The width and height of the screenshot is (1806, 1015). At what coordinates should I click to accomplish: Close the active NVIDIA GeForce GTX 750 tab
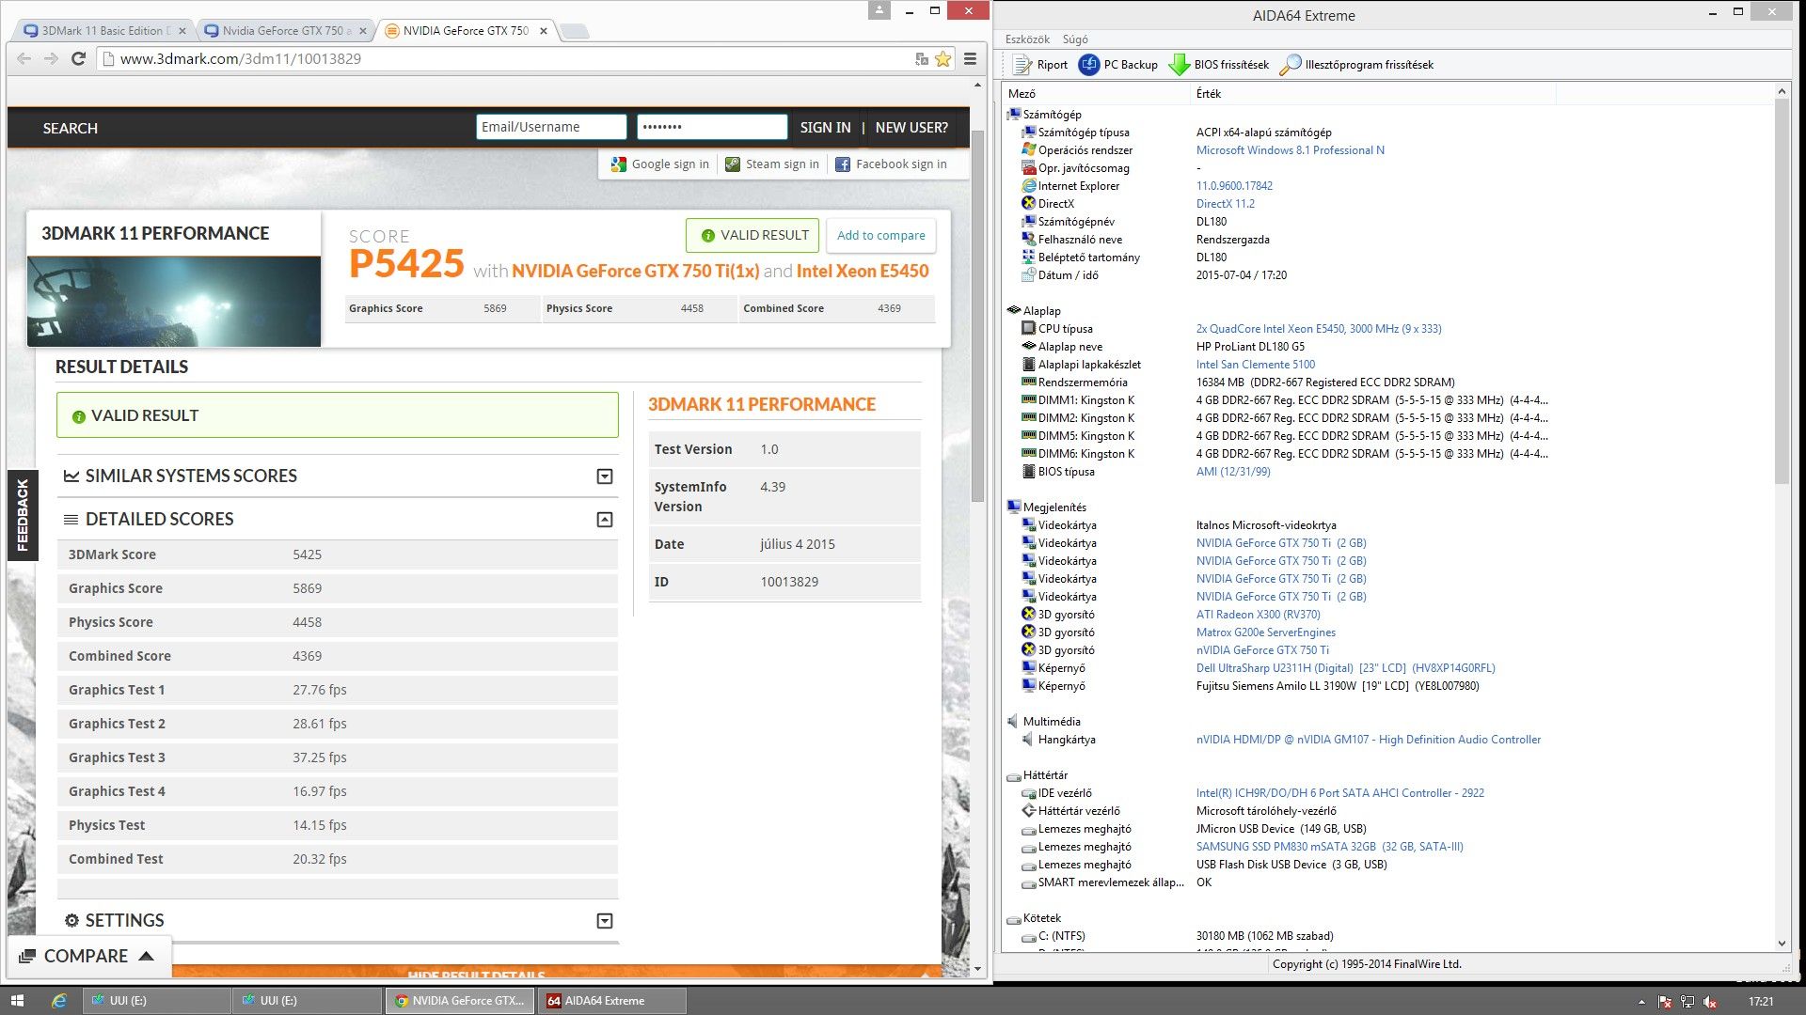click(544, 31)
